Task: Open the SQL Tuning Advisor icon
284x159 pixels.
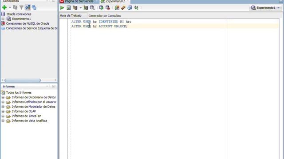Action: pyautogui.click(x=92, y=8)
